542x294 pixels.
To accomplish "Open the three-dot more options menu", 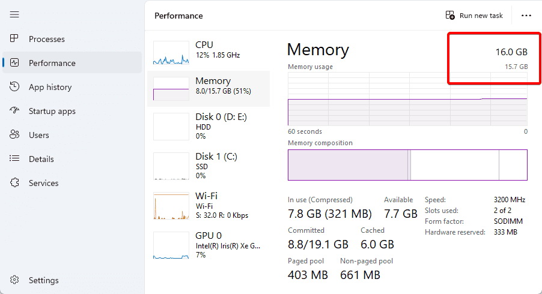I will coord(526,16).
